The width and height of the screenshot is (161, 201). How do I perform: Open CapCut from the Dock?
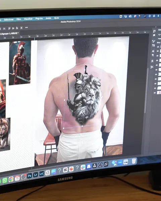point(65,170)
